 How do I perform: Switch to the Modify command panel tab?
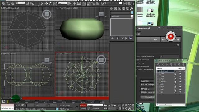point(115,9)
